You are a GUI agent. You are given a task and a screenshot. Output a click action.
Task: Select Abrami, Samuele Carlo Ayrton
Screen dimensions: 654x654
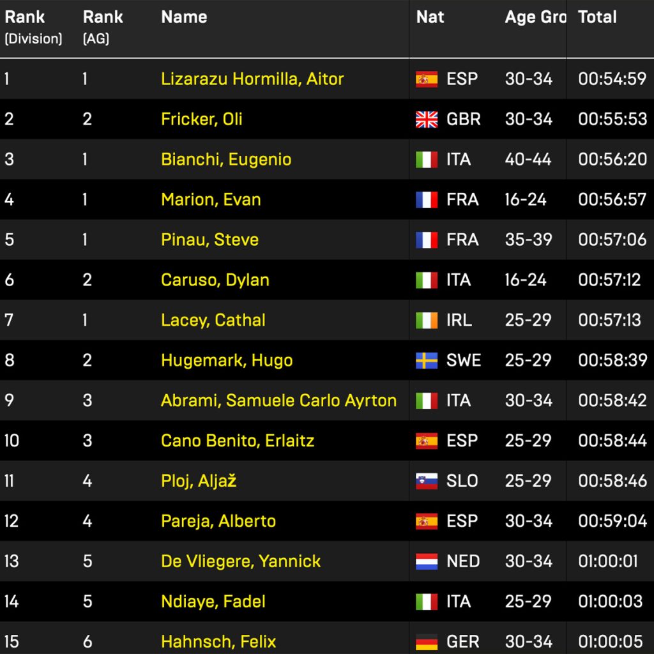click(278, 400)
